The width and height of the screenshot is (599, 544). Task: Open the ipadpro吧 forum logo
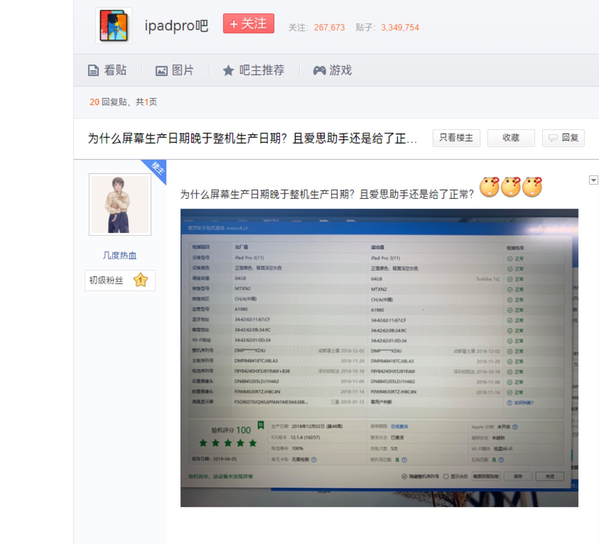(114, 26)
